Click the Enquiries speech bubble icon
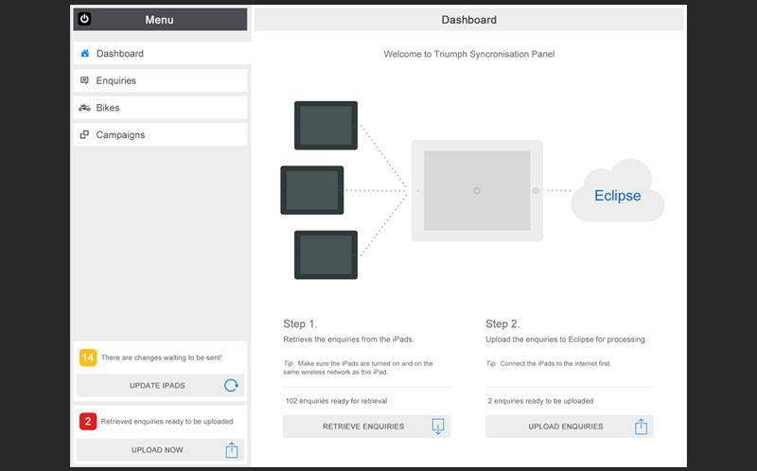 point(85,81)
